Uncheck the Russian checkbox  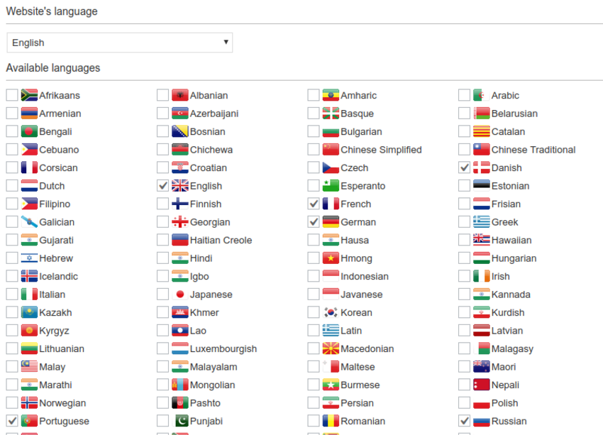464,420
